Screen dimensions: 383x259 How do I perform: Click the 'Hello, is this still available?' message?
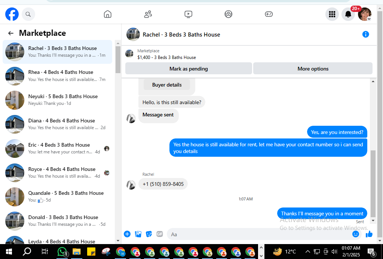pyautogui.click(x=172, y=102)
